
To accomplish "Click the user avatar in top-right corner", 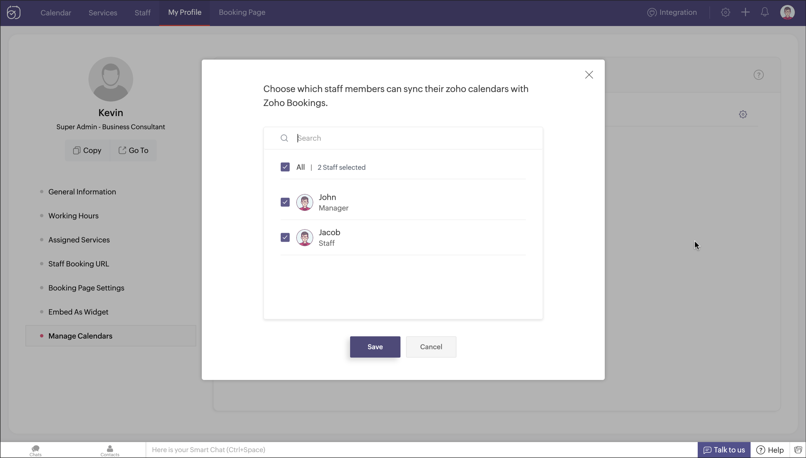I will coord(787,13).
